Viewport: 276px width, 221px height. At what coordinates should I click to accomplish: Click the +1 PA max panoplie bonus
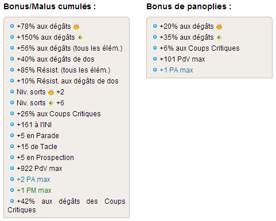point(176,70)
